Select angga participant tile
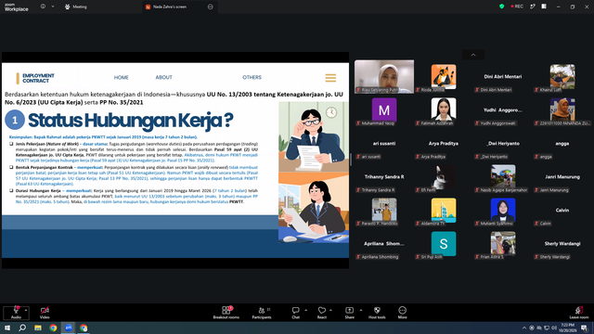Image resolution: width=594 pixels, height=334 pixels. click(x=562, y=143)
